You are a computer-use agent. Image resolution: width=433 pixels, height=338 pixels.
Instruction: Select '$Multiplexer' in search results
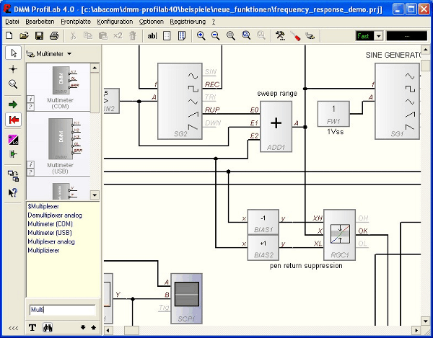[43, 207]
